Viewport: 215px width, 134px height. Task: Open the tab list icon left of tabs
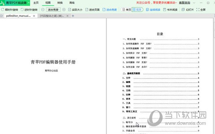pos(1,16)
